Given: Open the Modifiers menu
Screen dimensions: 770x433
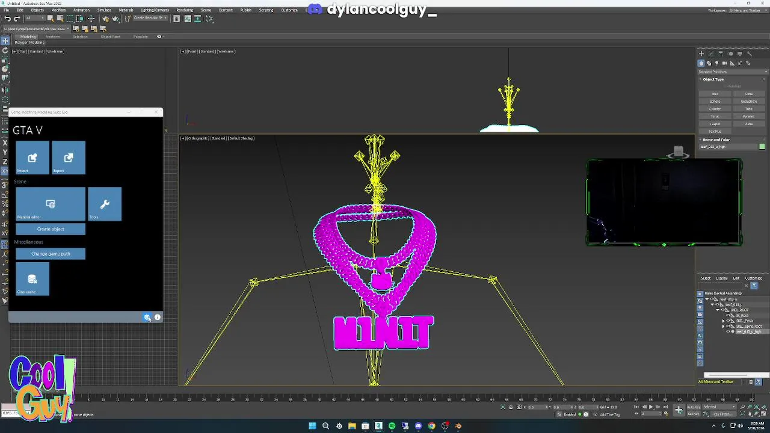Looking at the screenshot, I should point(58,10).
